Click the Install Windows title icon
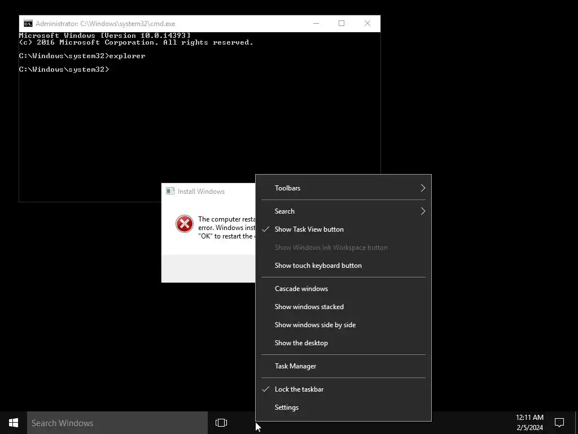 tap(170, 191)
